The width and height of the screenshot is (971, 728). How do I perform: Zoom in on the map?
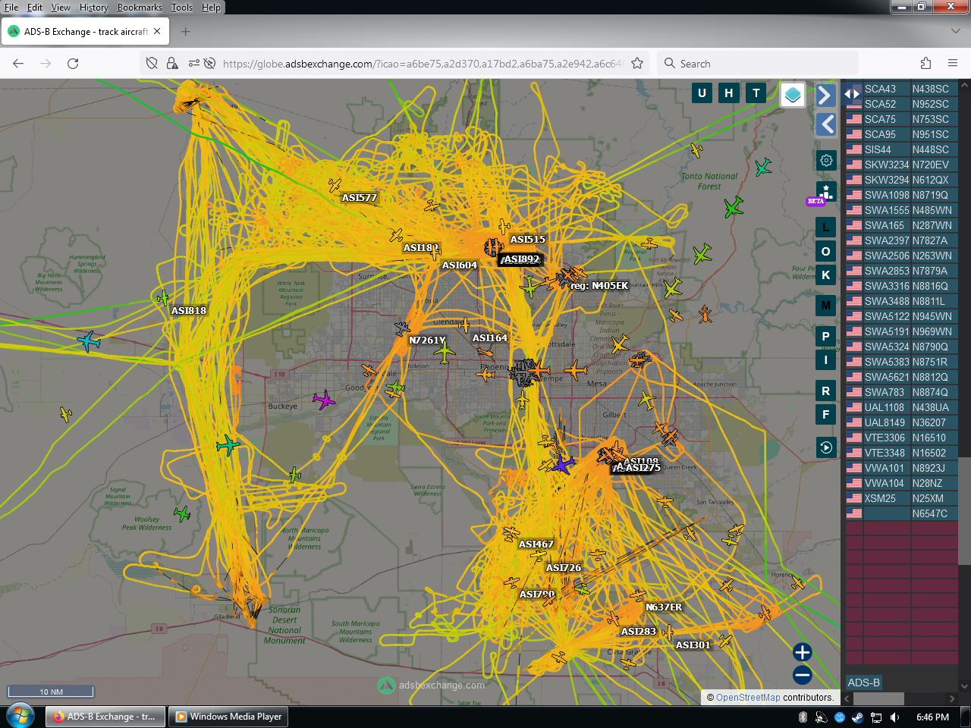(x=803, y=652)
